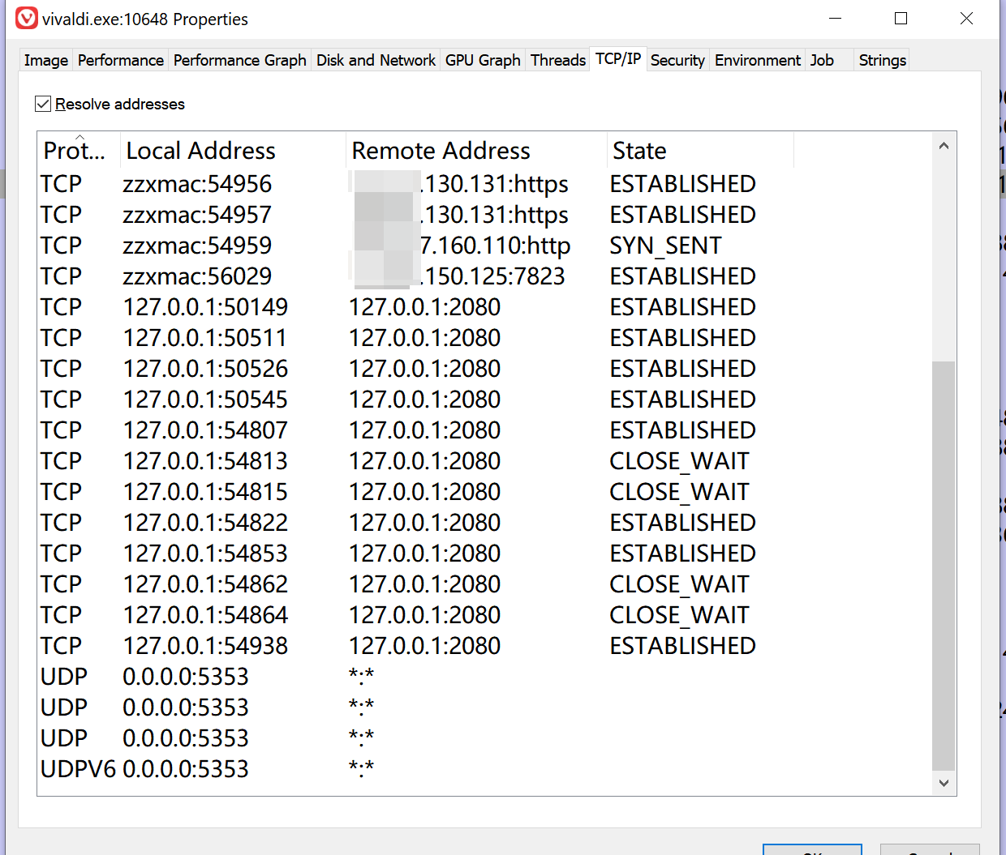This screenshot has height=855, width=1006.
Task: Switch to the Strings tab
Action: click(x=882, y=60)
